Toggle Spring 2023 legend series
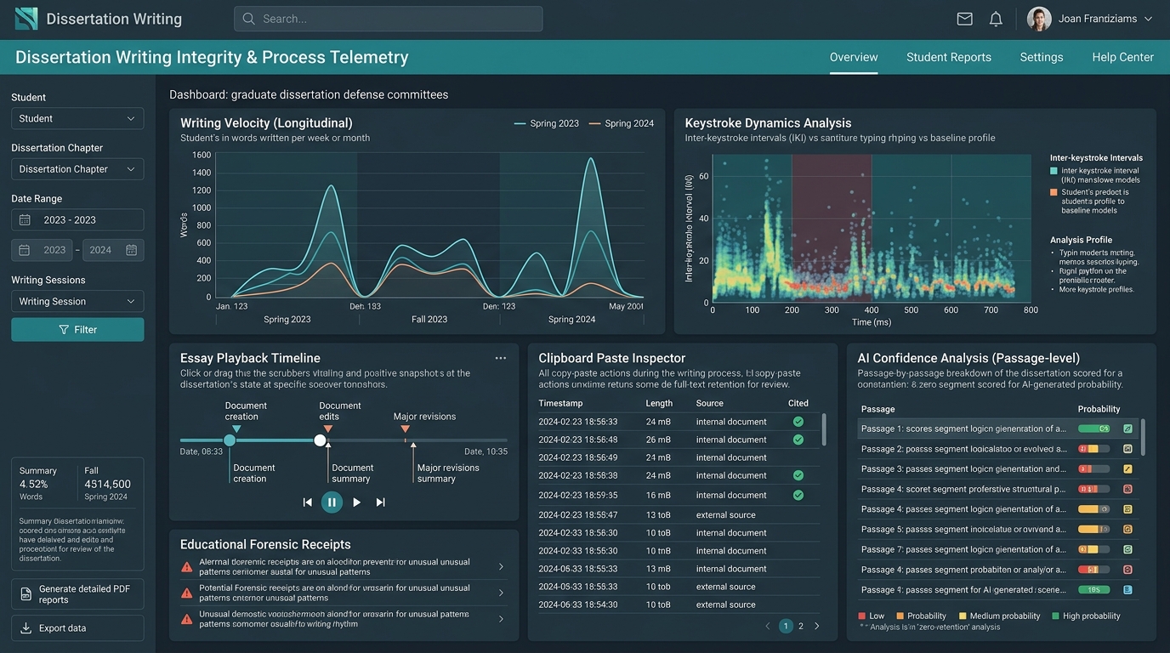Viewport: 1170px width, 653px height. point(546,123)
